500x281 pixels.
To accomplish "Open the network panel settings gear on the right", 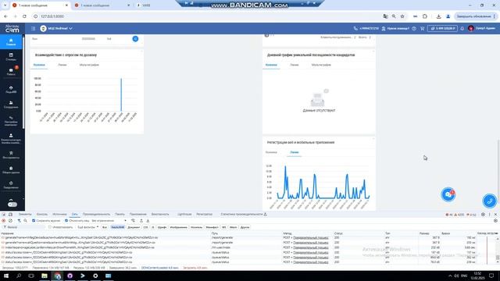I will coord(495,220).
